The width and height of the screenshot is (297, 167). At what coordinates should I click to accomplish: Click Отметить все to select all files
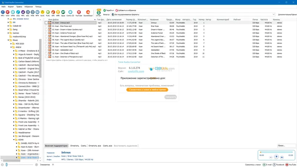[95, 146]
